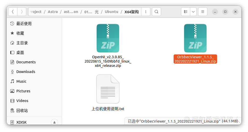
Task: Click the Project path segment
Action: click(x=36, y=12)
